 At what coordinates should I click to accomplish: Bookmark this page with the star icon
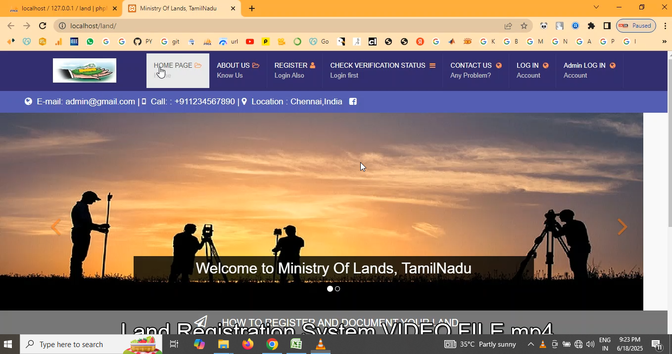tap(524, 26)
